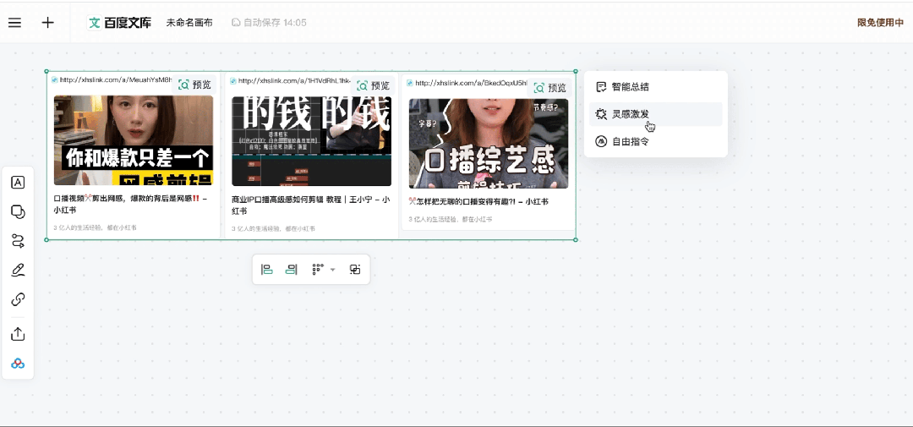Select the link insert tool
The height and width of the screenshot is (427, 913).
point(18,299)
